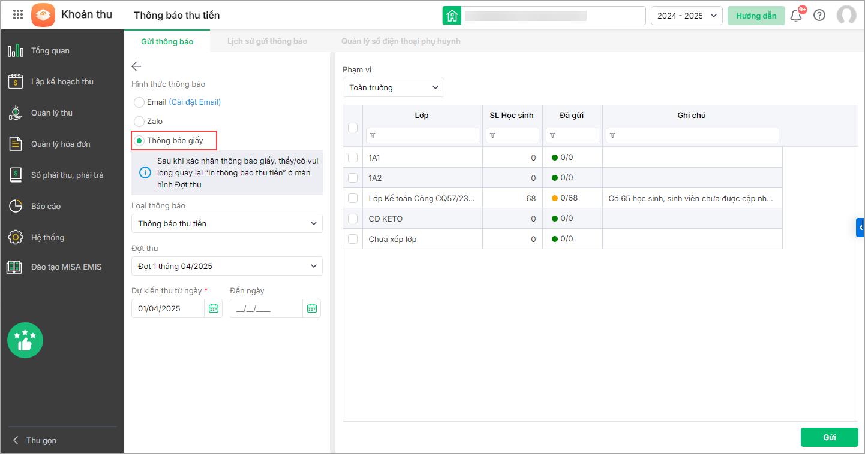Click the notification bell icon

[796, 16]
